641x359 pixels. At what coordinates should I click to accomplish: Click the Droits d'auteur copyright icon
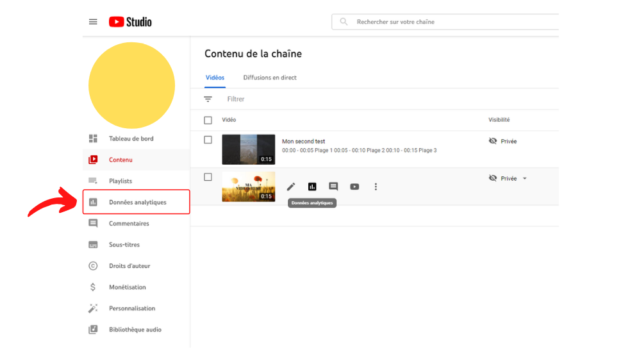coord(93,266)
